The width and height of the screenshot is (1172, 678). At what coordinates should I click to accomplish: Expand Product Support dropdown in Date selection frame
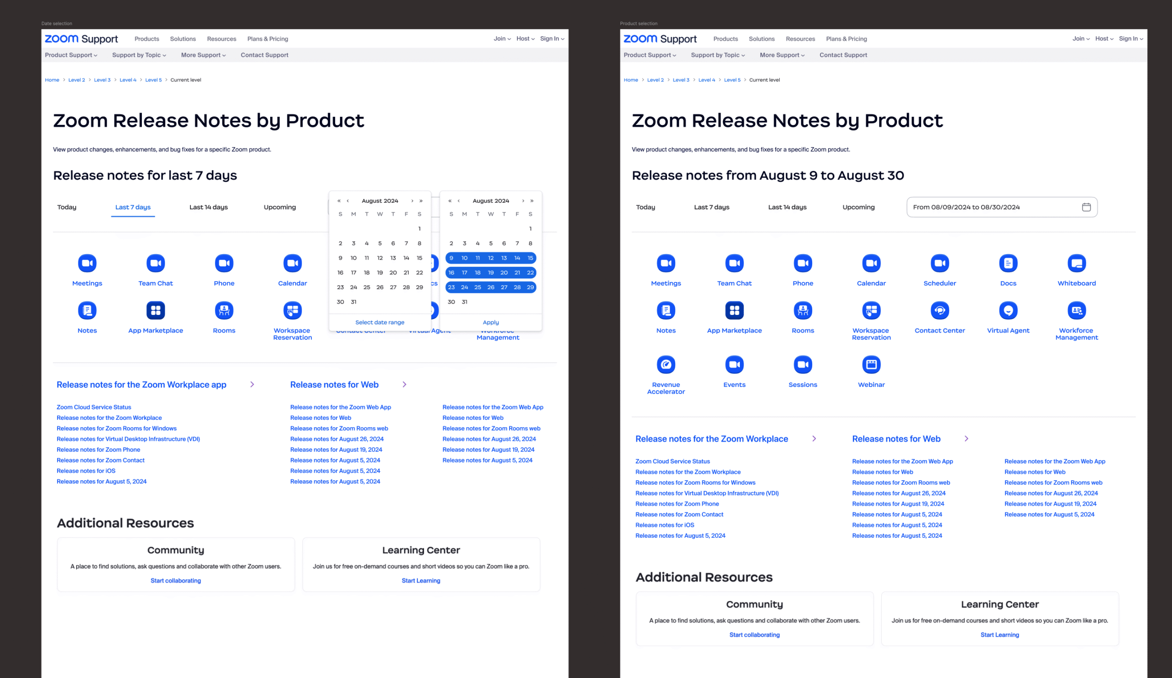71,55
